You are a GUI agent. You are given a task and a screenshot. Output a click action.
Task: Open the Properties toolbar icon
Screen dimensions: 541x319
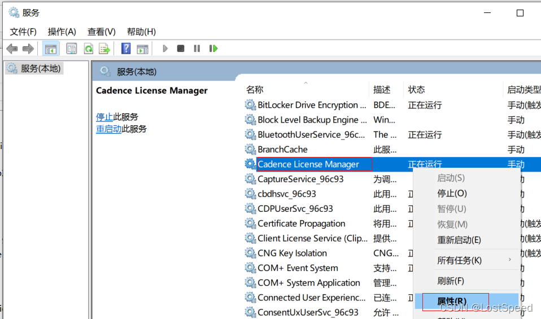pos(72,49)
